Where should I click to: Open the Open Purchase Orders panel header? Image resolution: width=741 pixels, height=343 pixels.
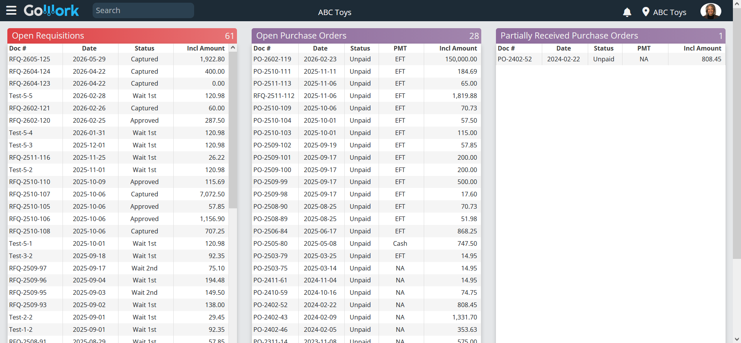366,36
